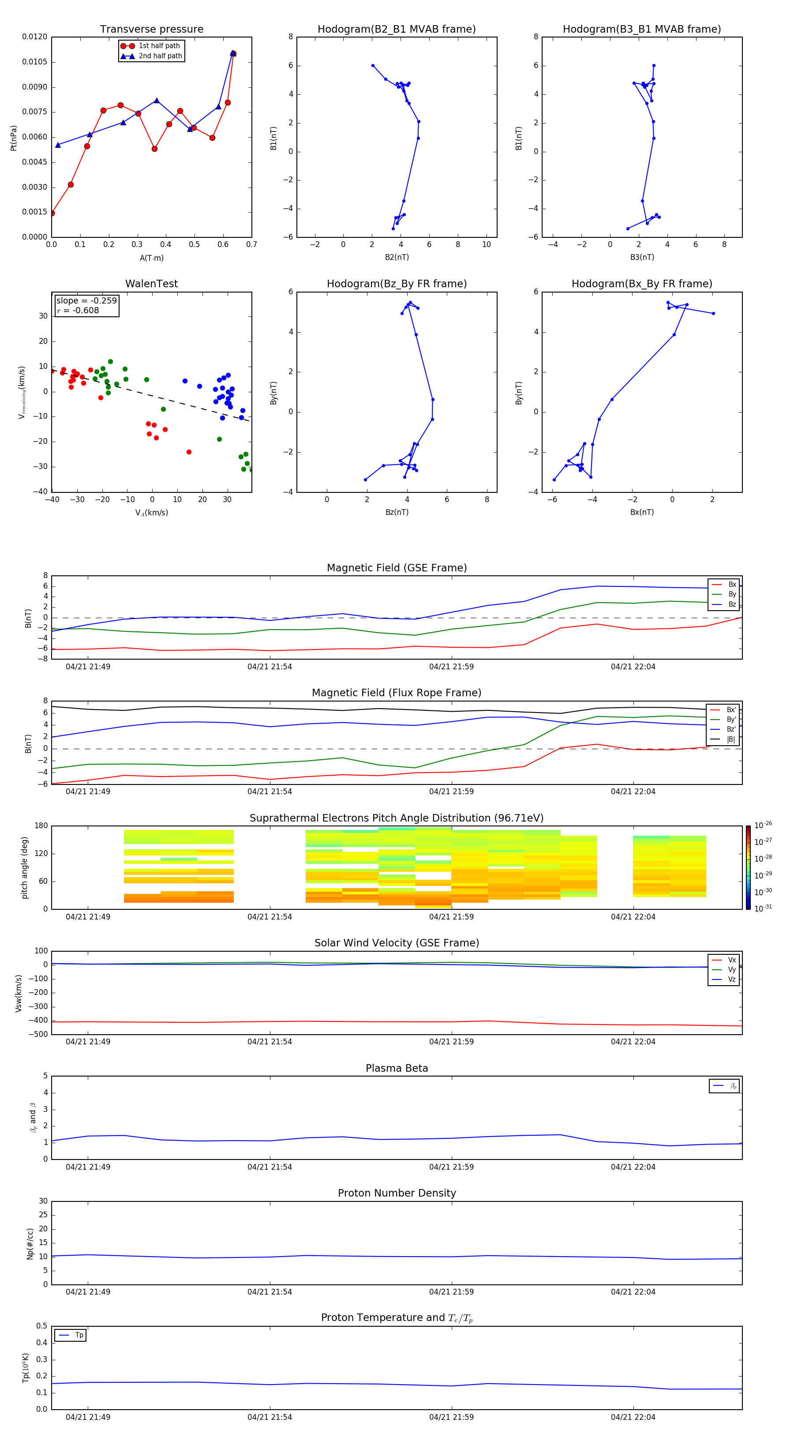Click 'Magnetic Field (GSE Frame)' title
794x1456 pixels.
pyautogui.click(x=397, y=567)
